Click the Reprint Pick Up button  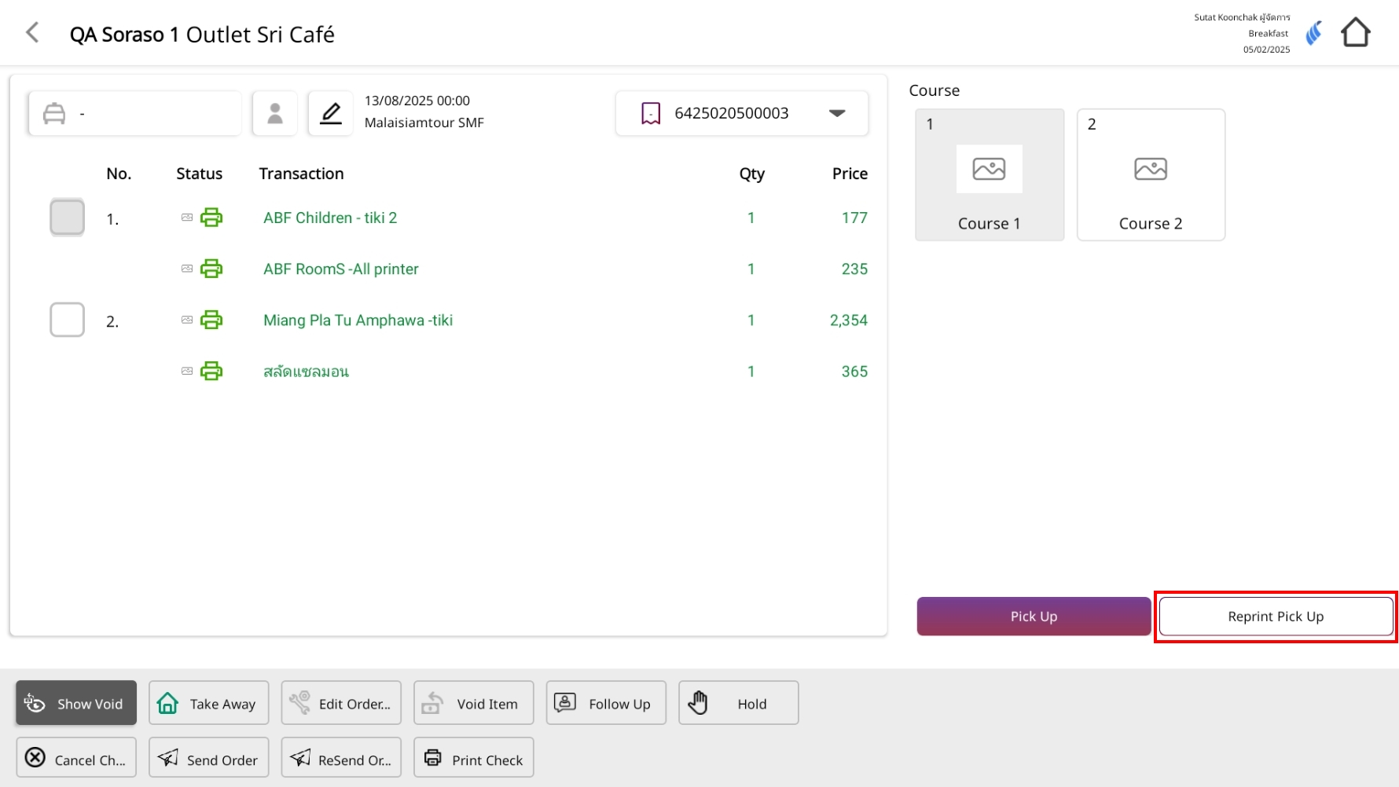1275,617
